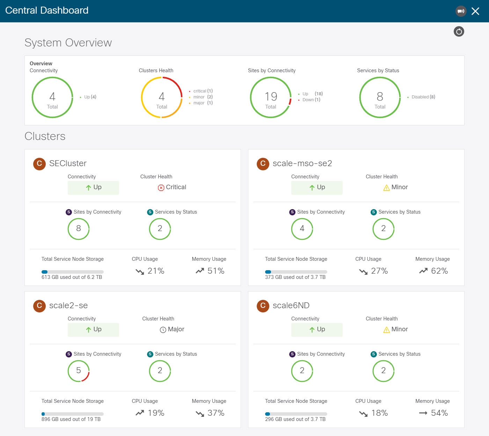Click scale2-se '19%' CPU usage value
This screenshot has height=436, width=489.
[x=156, y=413]
